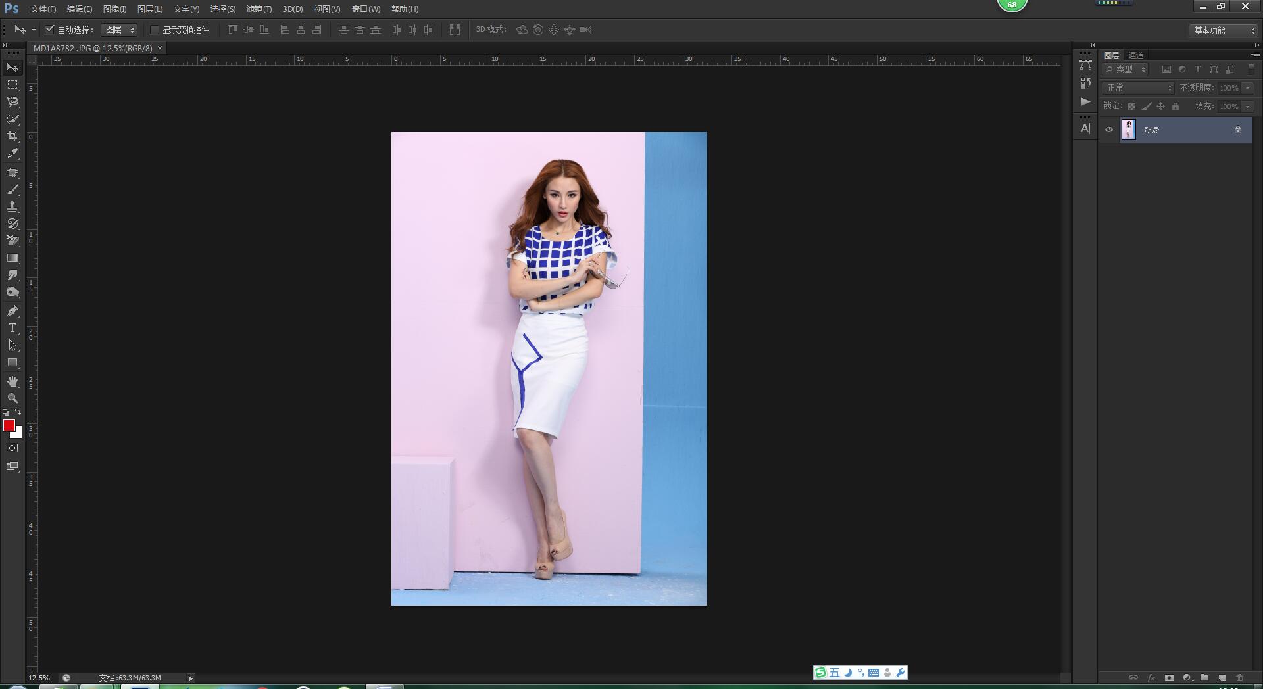Open the History panel icon

pyautogui.click(x=1085, y=83)
